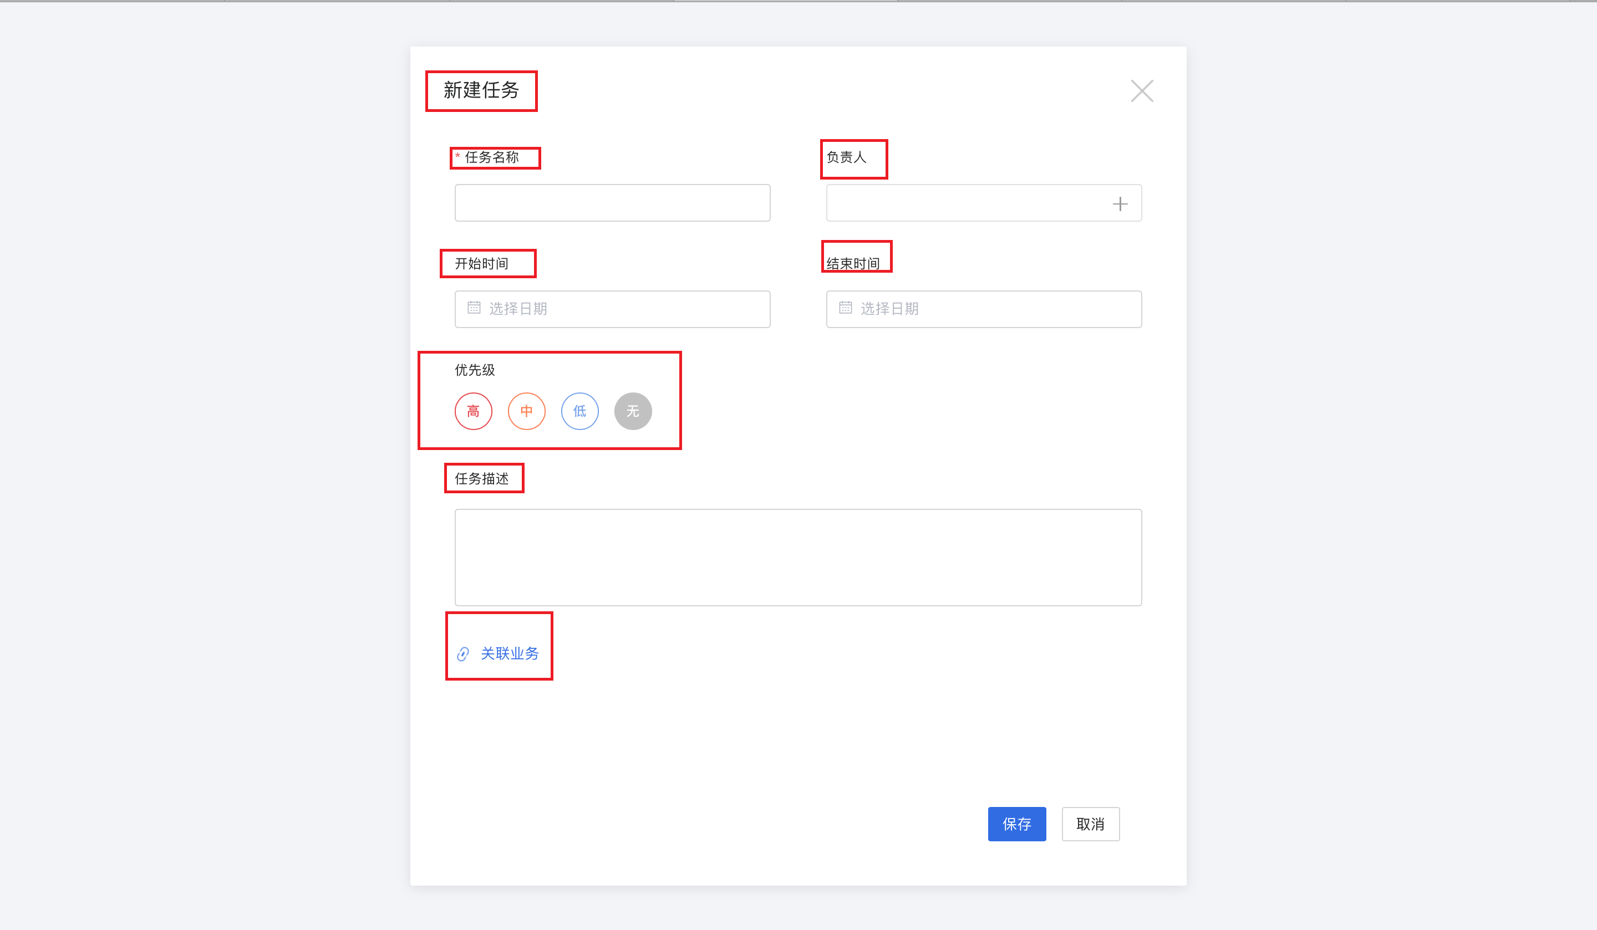The height and width of the screenshot is (930, 1597).
Task: Click inside the 任务描述 text area
Action: click(798, 558)
